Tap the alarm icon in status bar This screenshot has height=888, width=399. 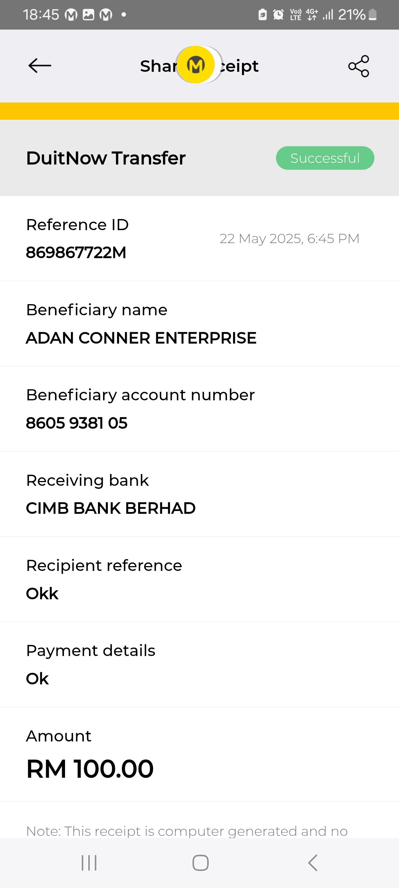tap(278, 15)
